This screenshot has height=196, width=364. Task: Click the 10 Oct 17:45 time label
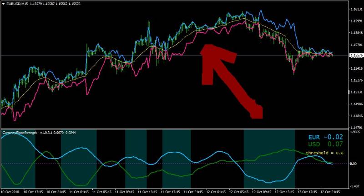point(33,192)
